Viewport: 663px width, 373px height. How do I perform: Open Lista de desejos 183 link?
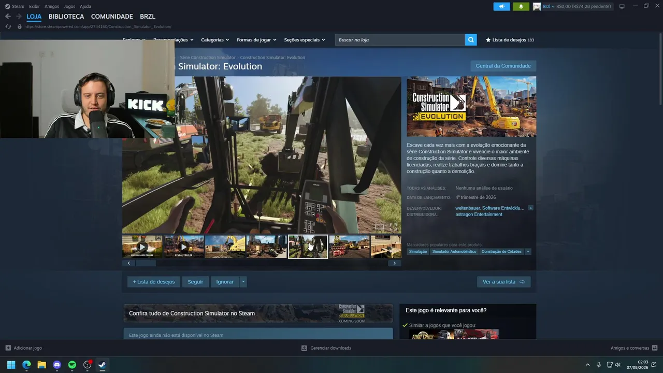(x=510, y=40)
